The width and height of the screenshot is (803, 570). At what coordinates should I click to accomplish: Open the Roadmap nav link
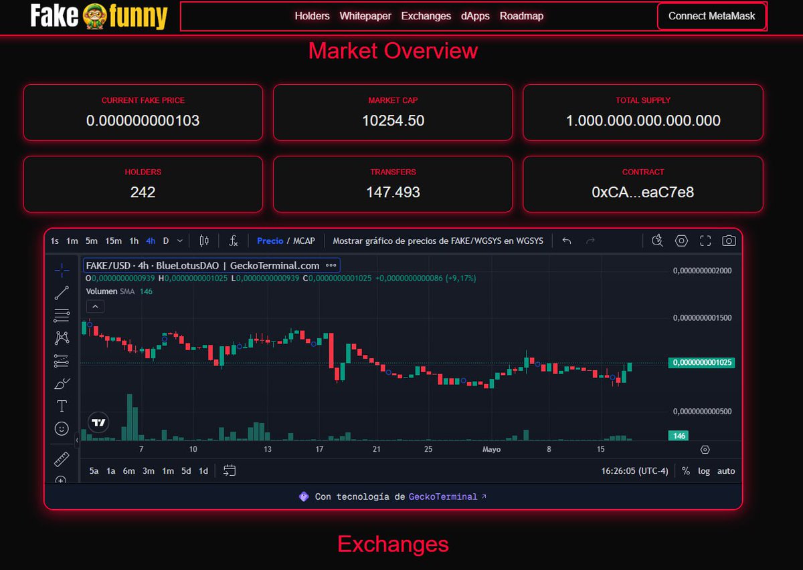[x=522, y=16]
